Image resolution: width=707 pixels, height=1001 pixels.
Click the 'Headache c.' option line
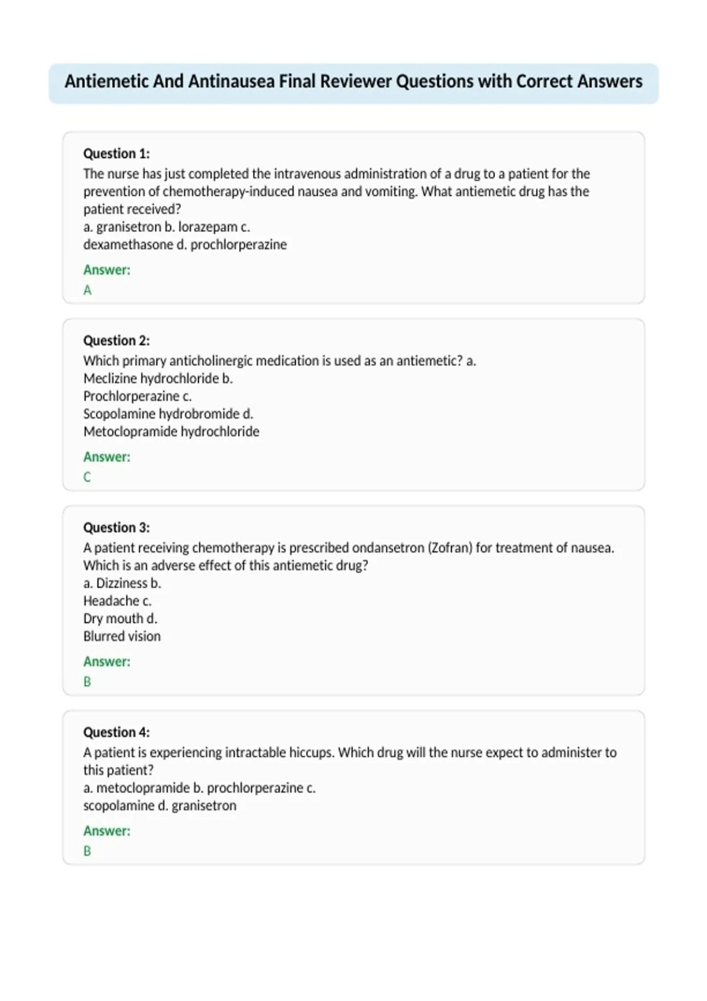point(117,601)
